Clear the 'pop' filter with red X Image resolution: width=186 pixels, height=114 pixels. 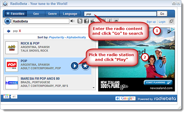20,31
